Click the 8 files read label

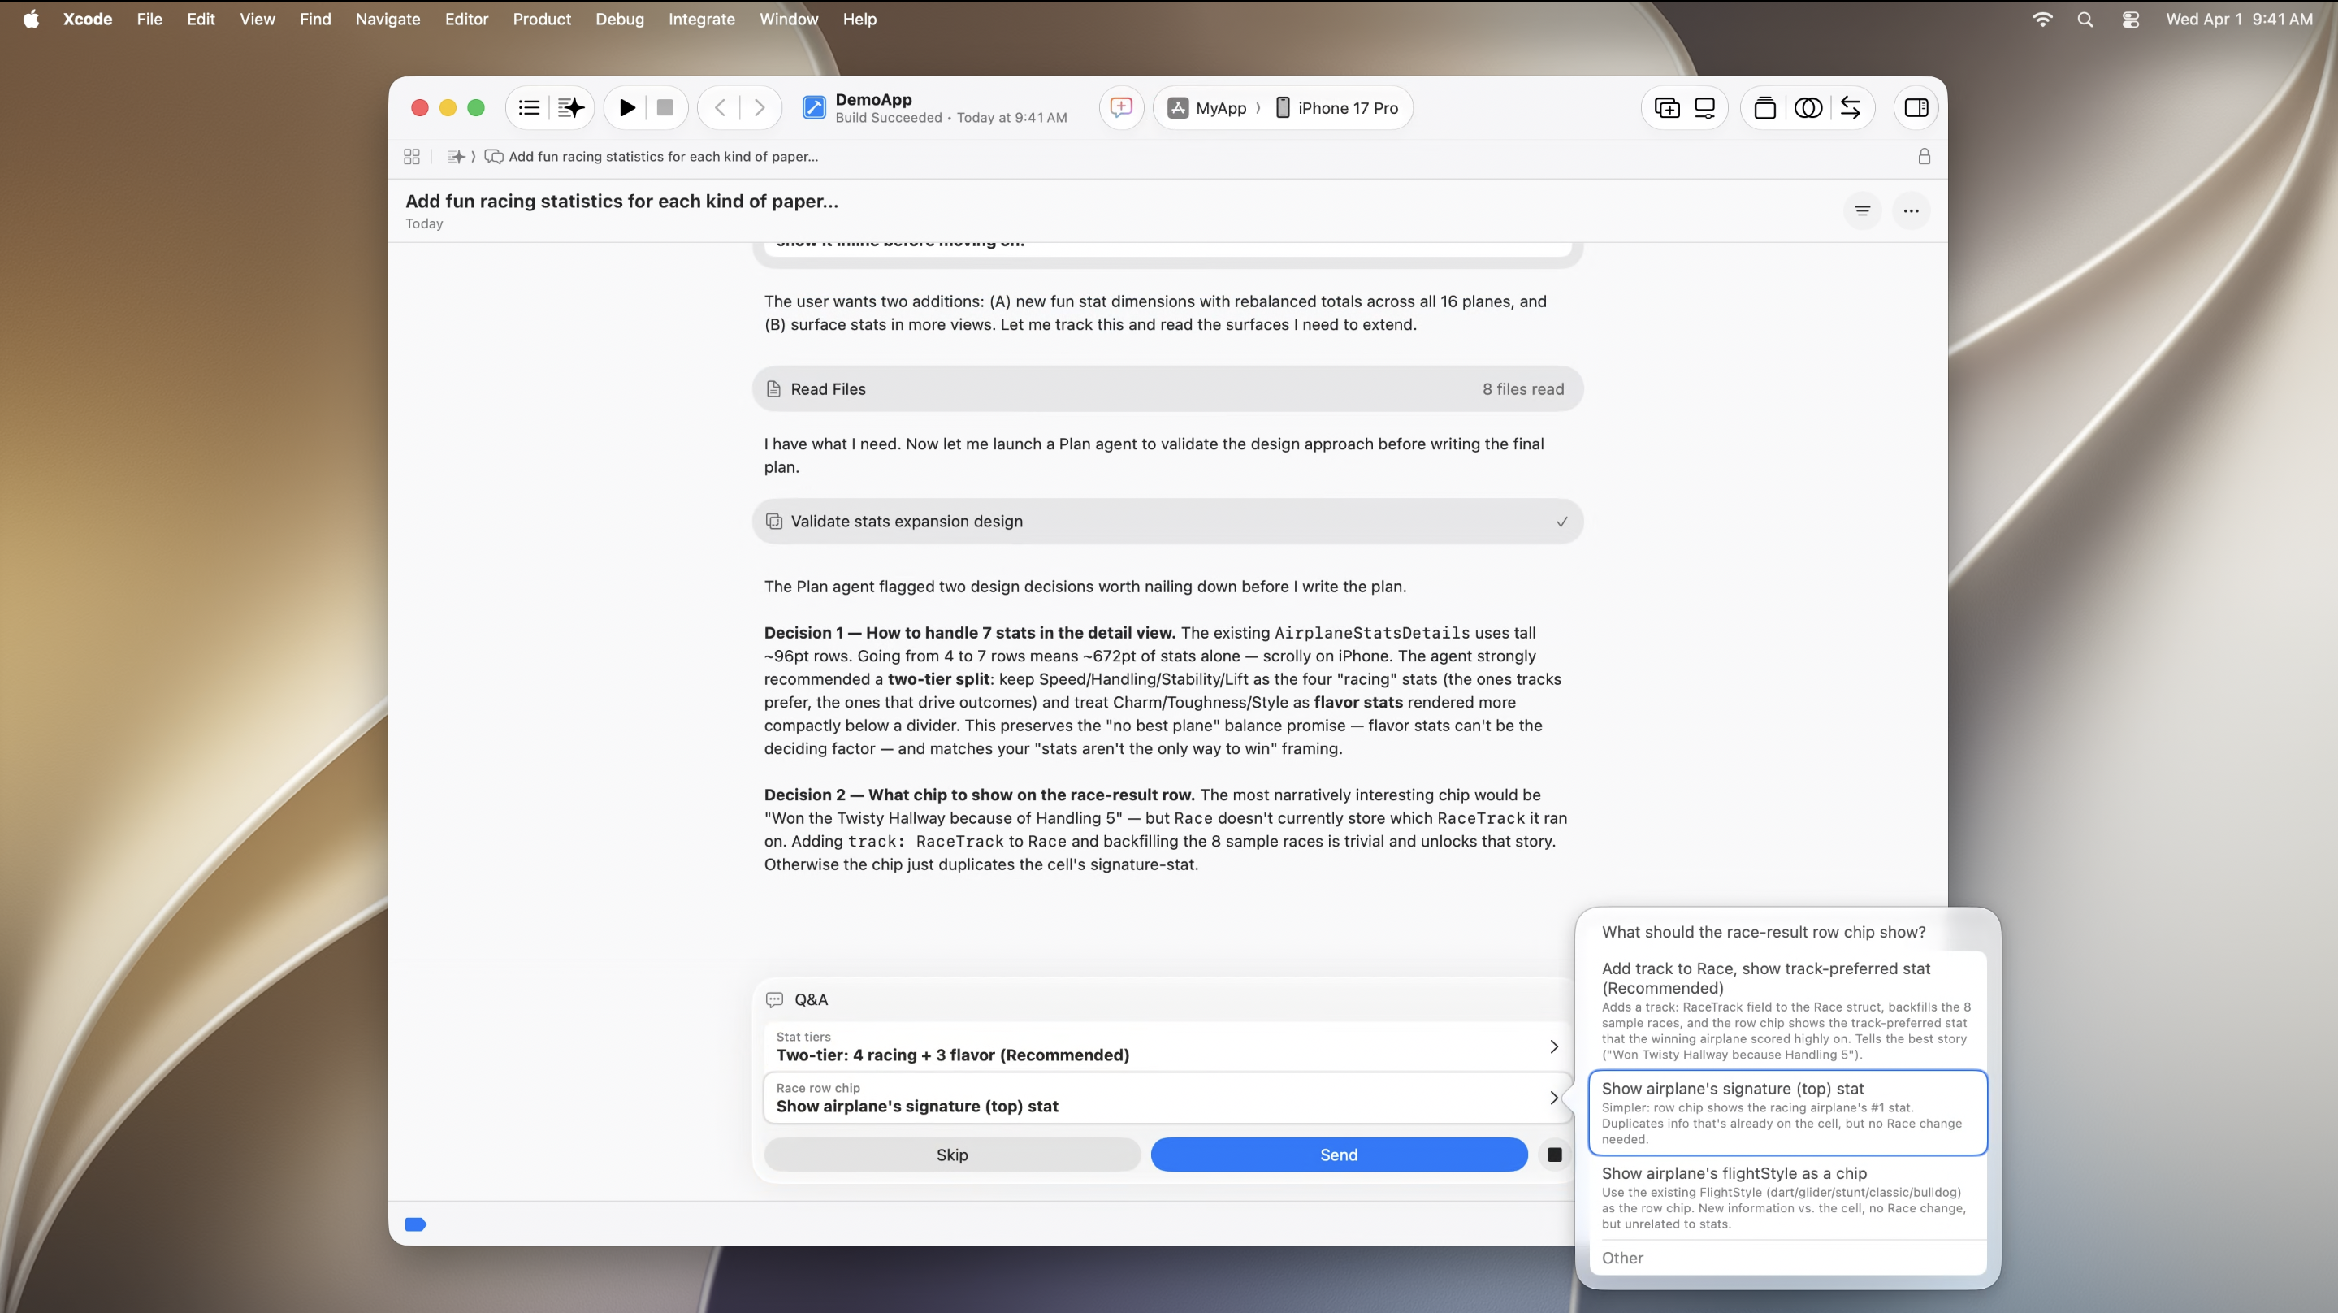pyautogui.click(x=1523, y=388)
